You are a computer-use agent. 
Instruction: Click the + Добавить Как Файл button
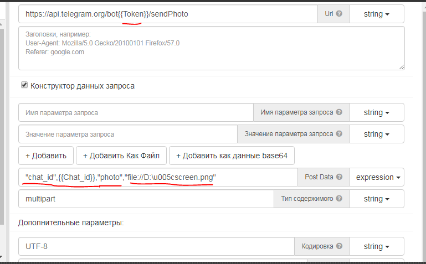121,156
